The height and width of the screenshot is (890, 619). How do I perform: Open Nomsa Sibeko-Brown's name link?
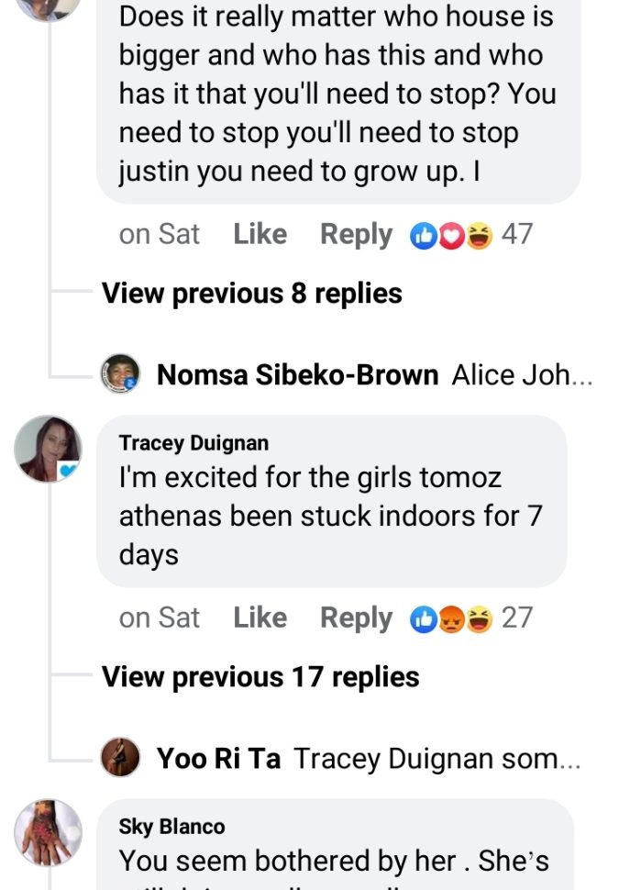point(297,375)
